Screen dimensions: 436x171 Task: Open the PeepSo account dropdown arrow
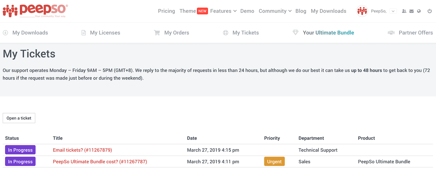tap(393, 11)
